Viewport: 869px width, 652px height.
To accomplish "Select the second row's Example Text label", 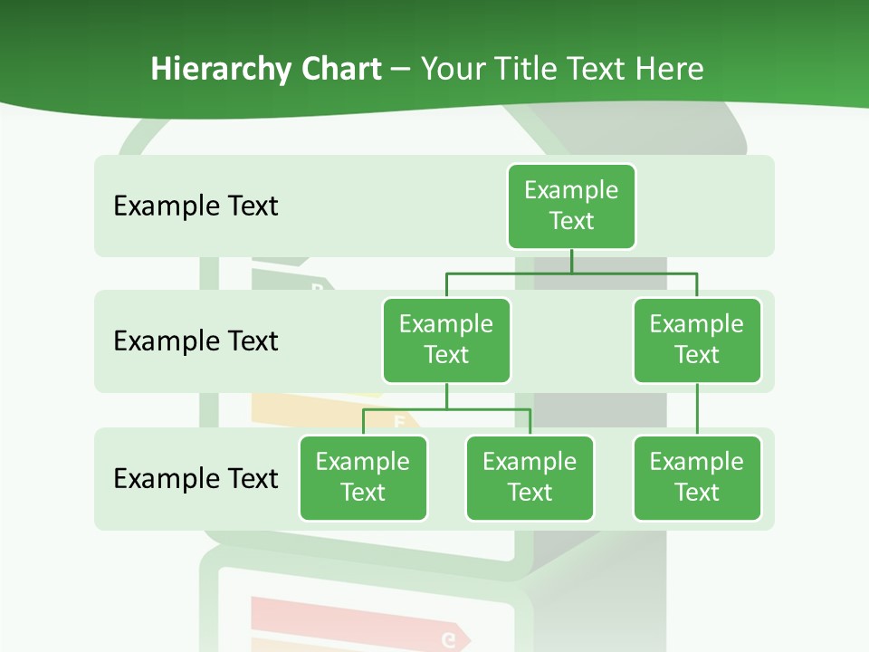I will 196,341.
